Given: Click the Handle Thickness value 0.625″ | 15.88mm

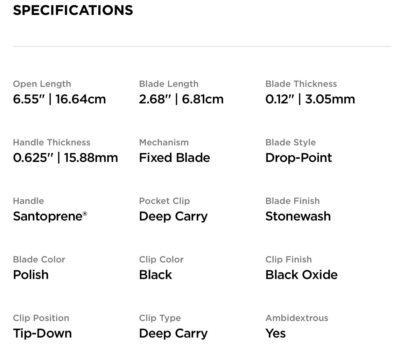Looking at the screenshot, I should click(65, 158).
